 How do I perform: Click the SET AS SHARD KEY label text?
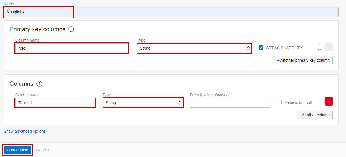(285, 48)
